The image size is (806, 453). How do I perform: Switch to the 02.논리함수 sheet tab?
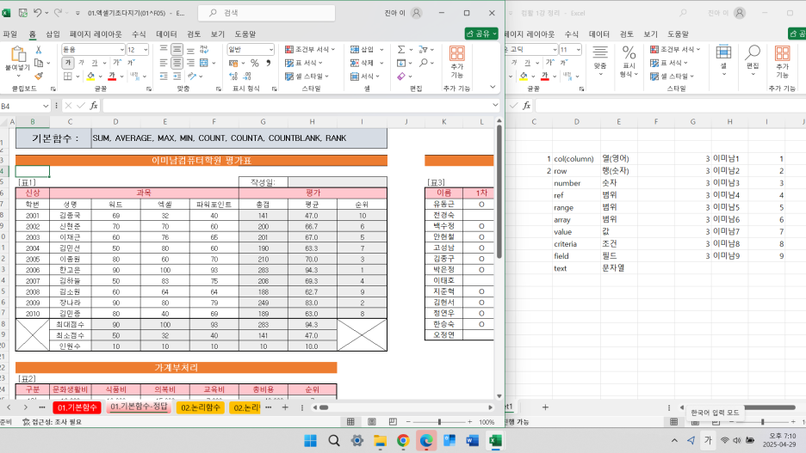[201, 407]
